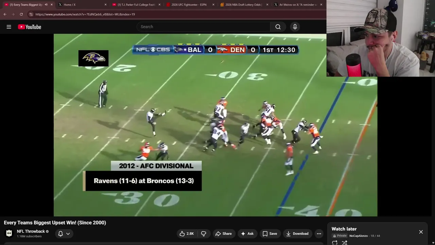Open the YouTube hamburger guide menu
Screen dimensions: 435x245
coord(9,27)
